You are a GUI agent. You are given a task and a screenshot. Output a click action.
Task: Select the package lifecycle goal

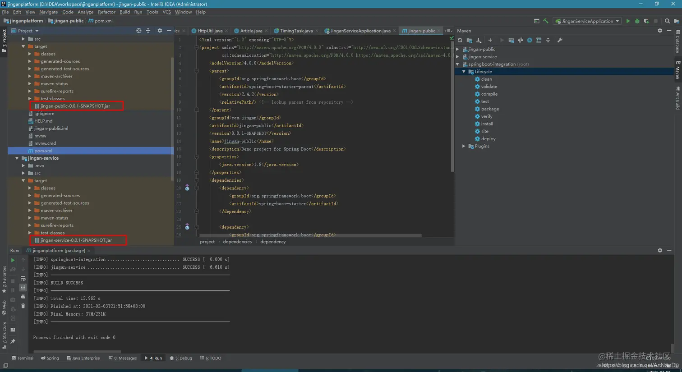click(489, 109)
